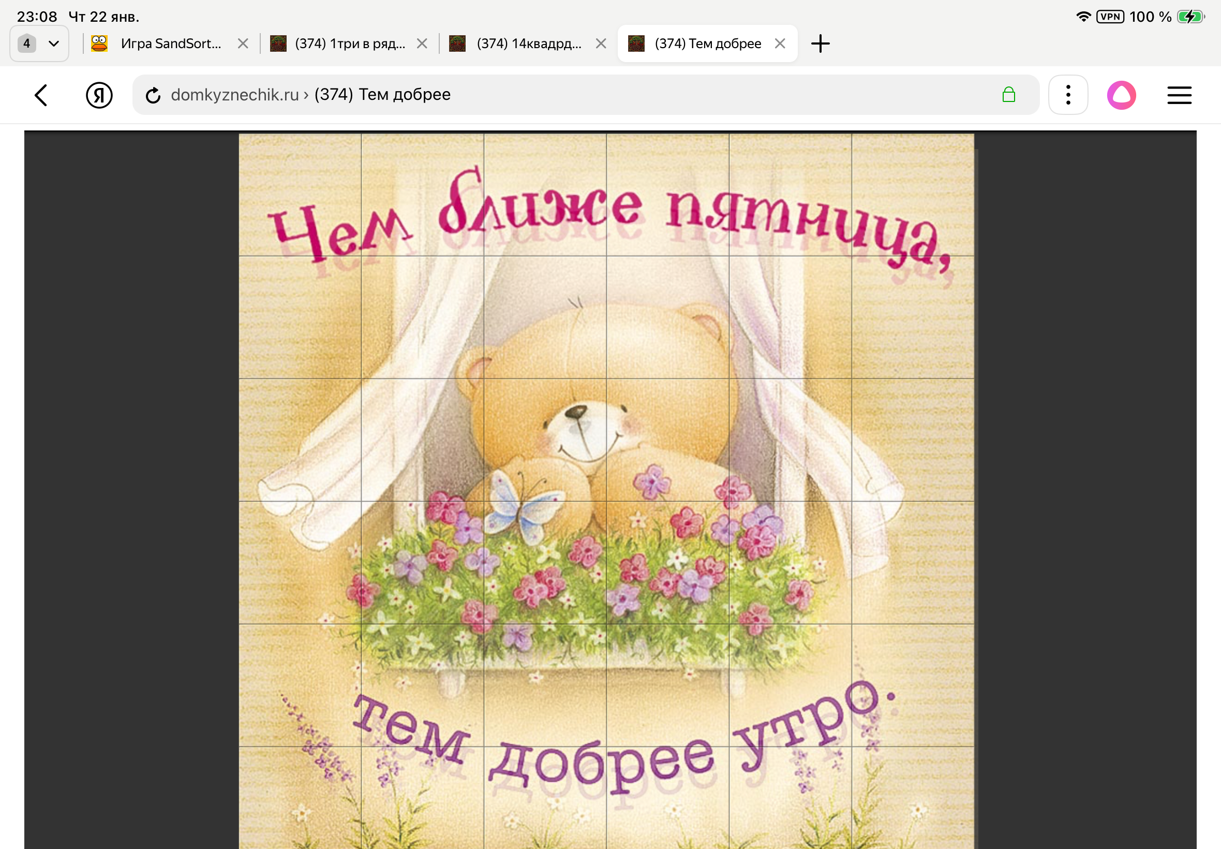
Task: Select the 14квадрд tab
Action: 526,43
